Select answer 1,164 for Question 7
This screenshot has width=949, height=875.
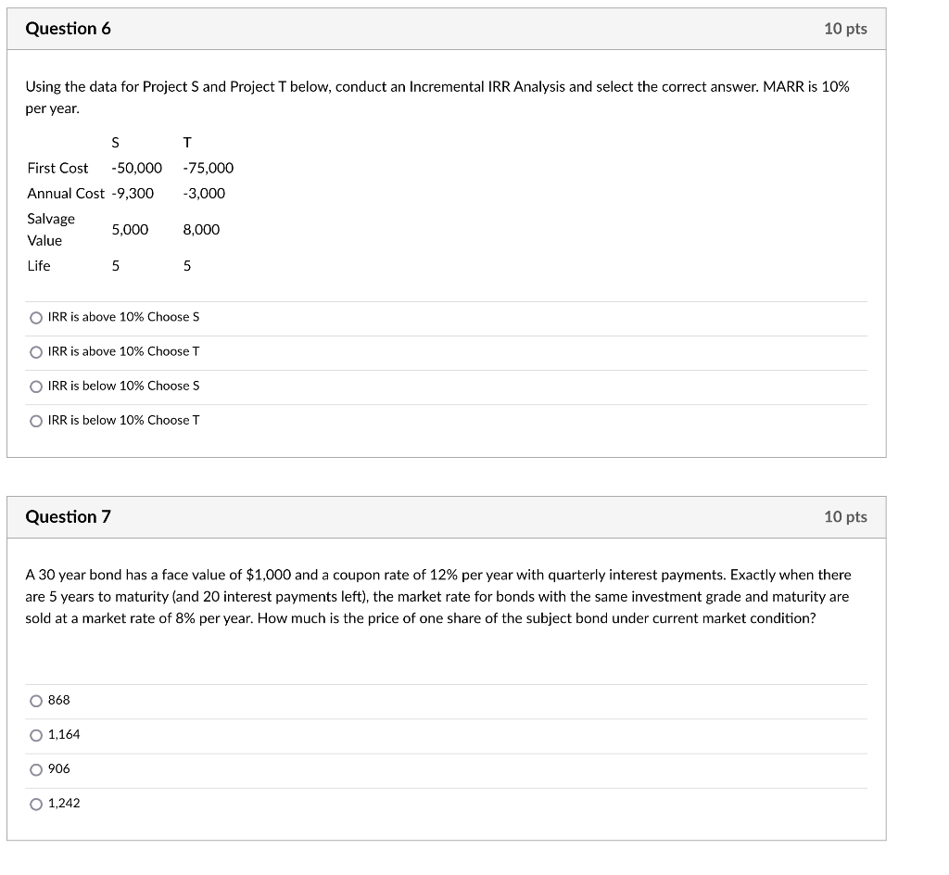(35, 734)
